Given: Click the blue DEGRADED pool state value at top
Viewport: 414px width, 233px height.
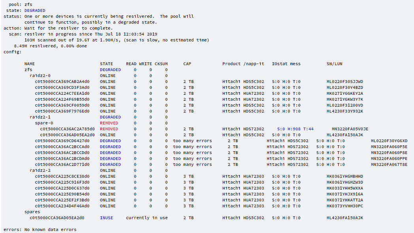Looking at the screenshot, I should (x=35, y=10).
